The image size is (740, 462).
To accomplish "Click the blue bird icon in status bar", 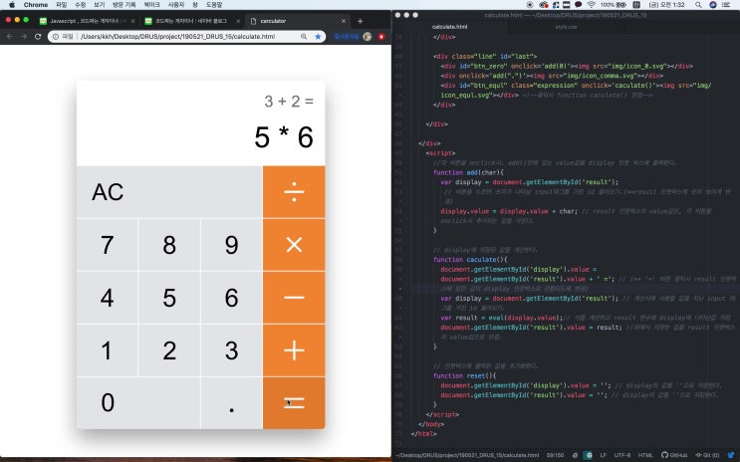I will 731,455.
